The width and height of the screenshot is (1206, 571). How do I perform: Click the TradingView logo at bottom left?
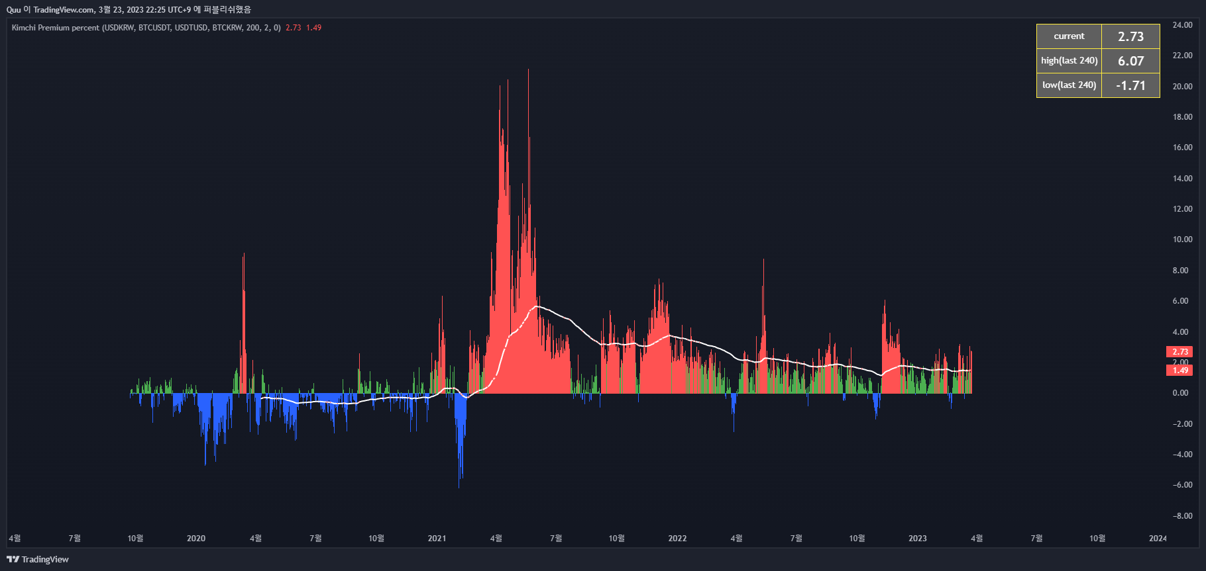tap(38, 559)
